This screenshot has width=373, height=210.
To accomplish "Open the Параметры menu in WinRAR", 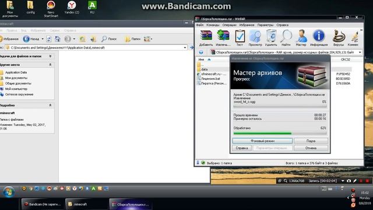I will (265, 24).
